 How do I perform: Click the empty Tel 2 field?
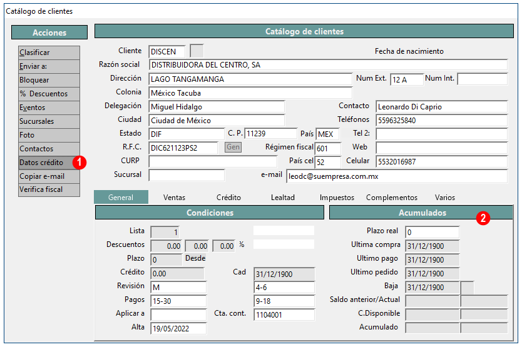(442, 134)
